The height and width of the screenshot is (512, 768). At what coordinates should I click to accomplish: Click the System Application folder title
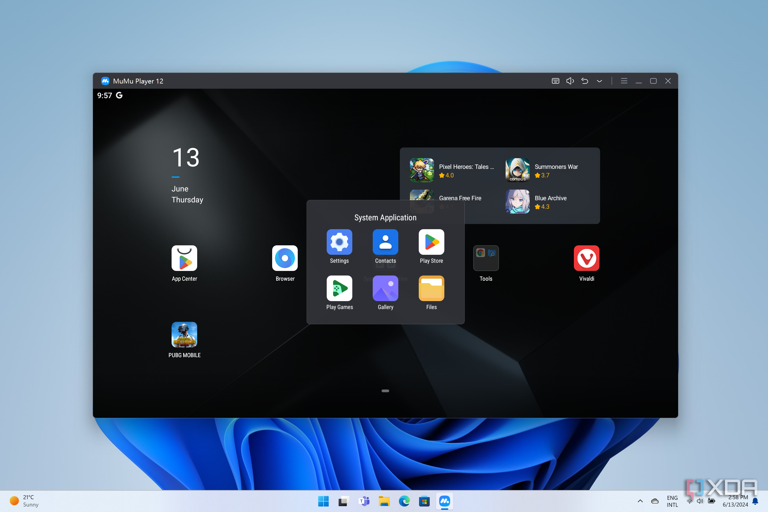pyautogui.click(x=385, y=218)
